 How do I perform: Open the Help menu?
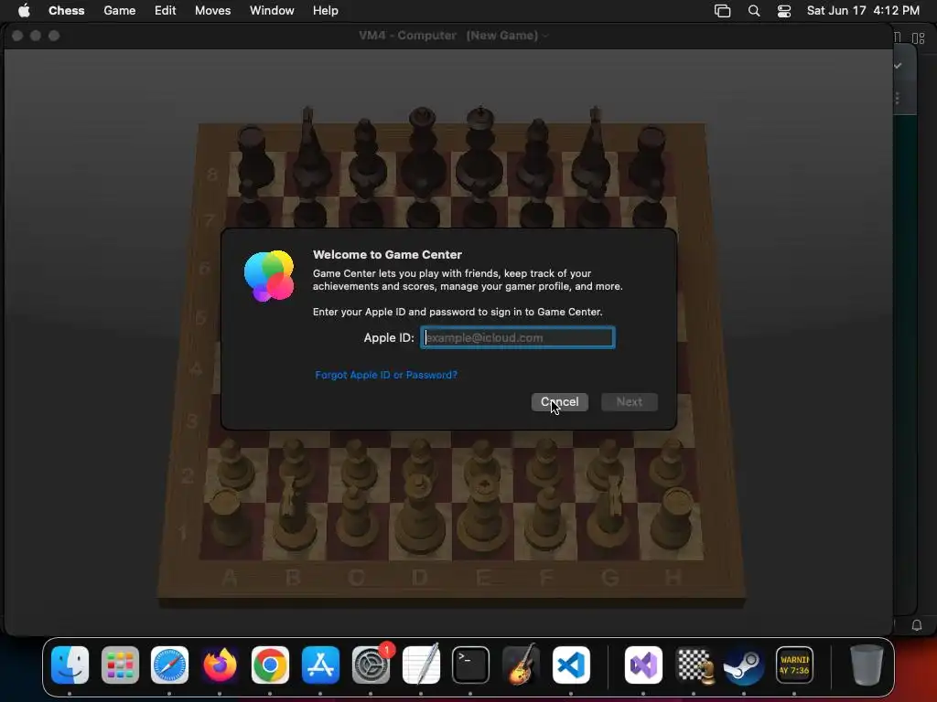326,11
